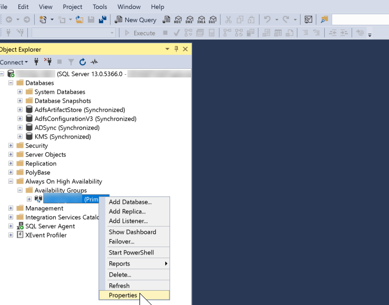This screenshot has height=305, width=389.
Task: Click the Parse checkmark icon
Action: (x=177, y=33)
